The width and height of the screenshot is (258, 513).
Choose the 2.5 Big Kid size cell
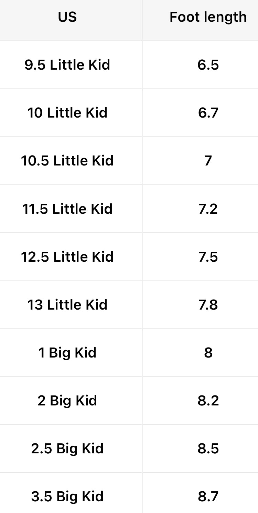point(67,448)
